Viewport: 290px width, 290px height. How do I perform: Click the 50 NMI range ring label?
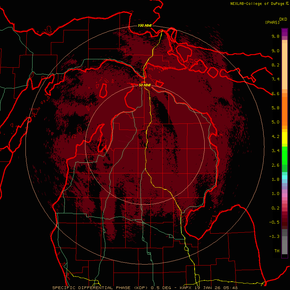[145, 85]
